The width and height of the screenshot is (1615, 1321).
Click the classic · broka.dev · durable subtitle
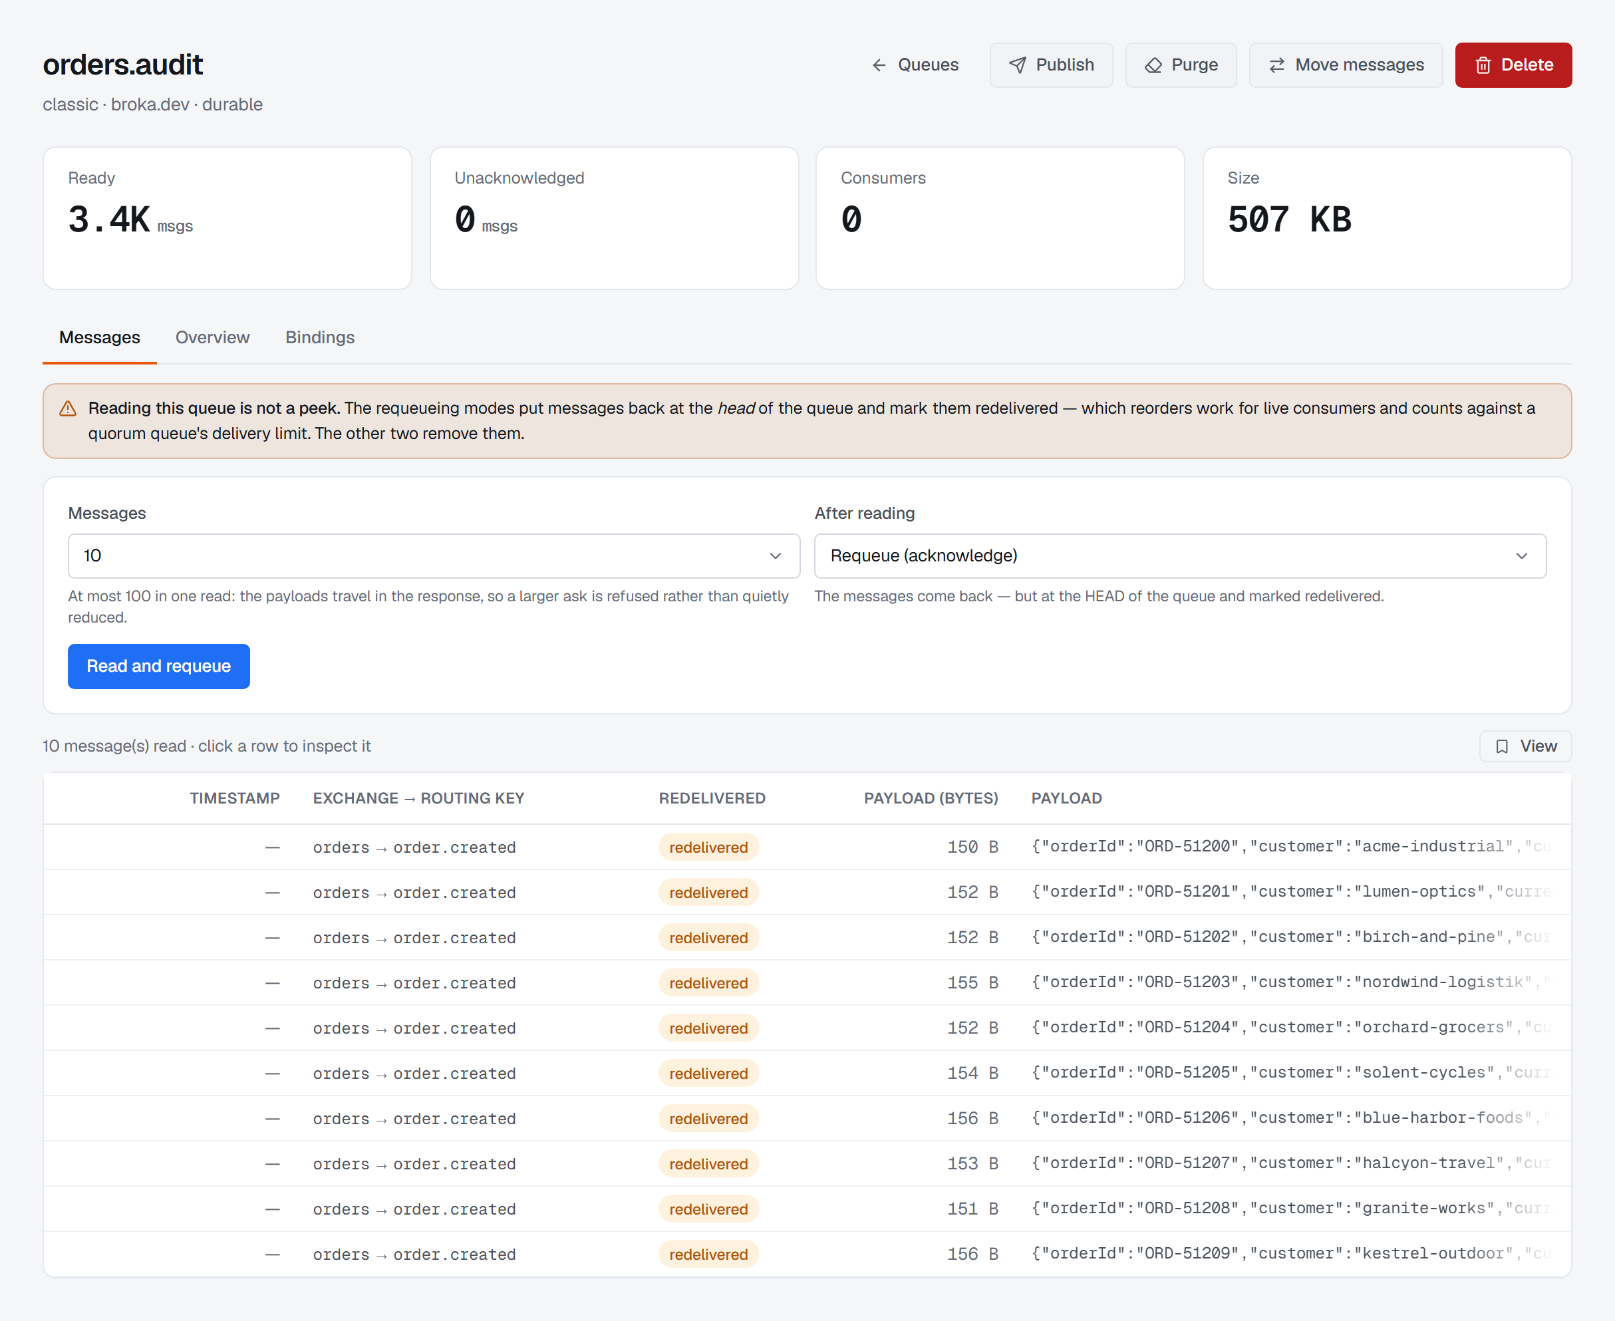click(x=152, y=104)
